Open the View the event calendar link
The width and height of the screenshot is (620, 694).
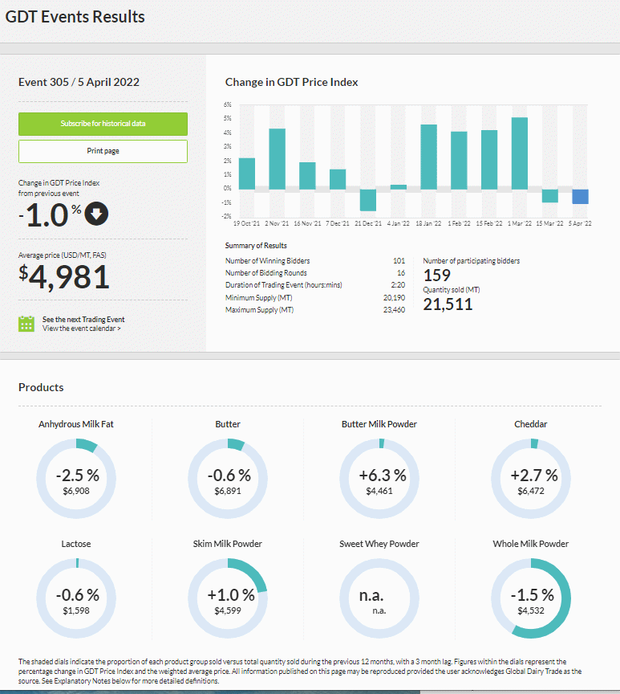click(81, 329)
